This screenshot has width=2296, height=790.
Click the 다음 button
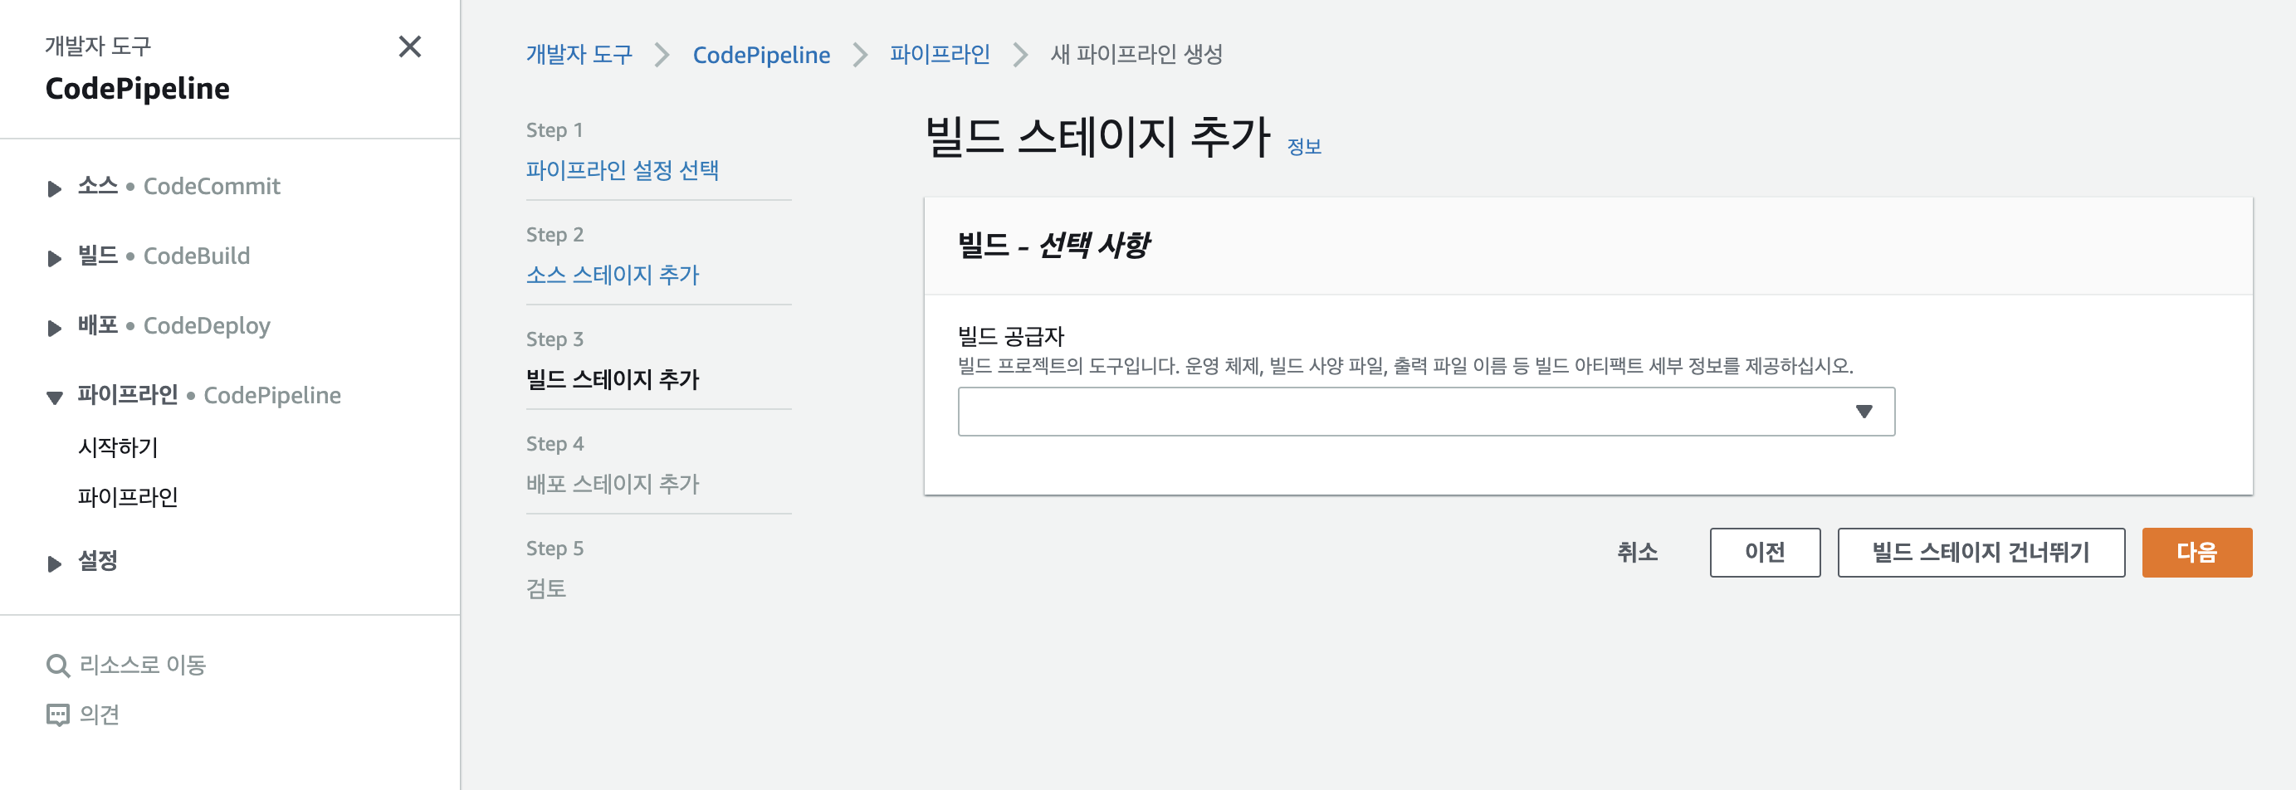click(x=2197, y=552)
